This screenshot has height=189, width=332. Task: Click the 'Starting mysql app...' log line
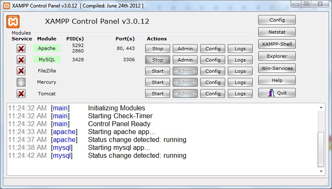click(119, 147)
